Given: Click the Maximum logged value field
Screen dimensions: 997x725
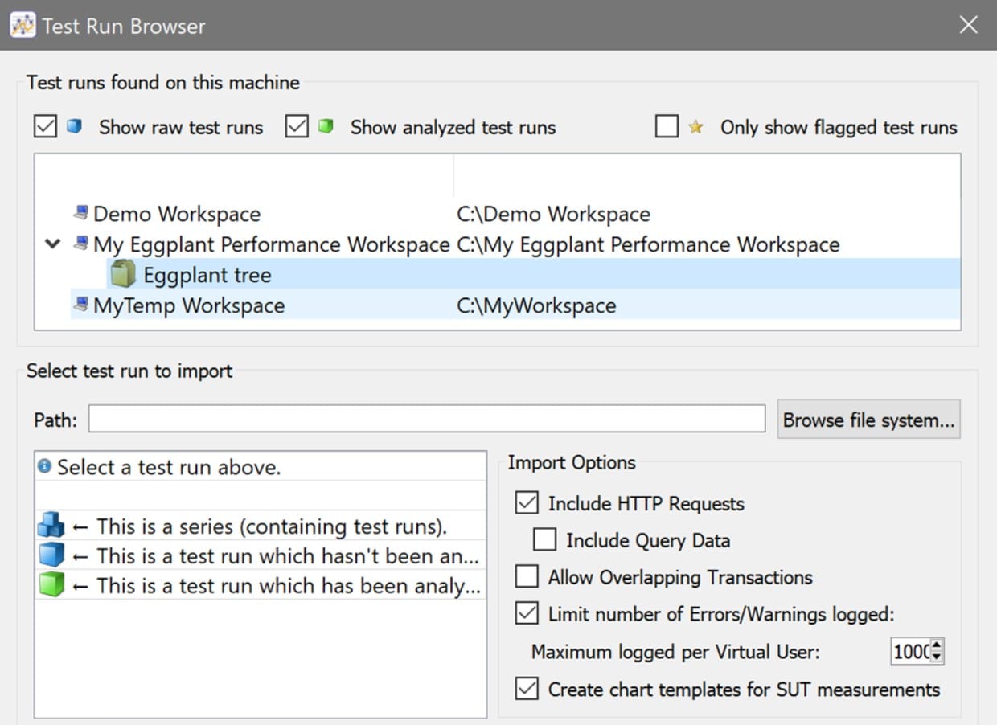Looking at the screenshot, I should point(911,651).
